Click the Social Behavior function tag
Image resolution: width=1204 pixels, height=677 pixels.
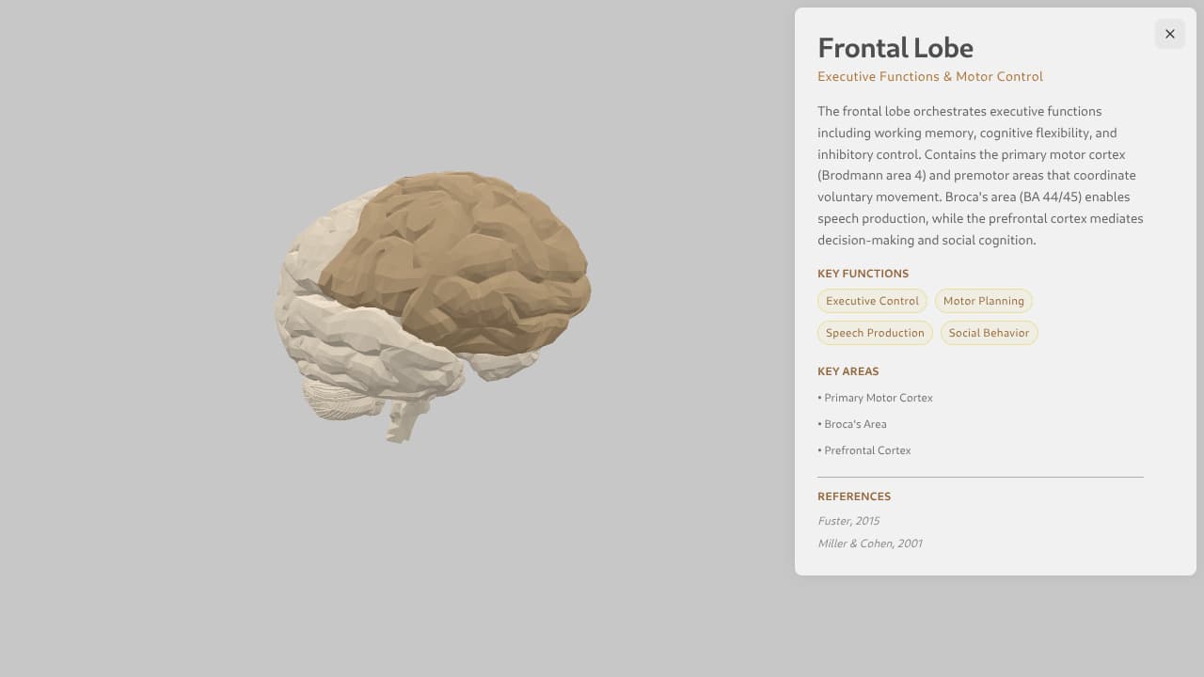(x=989, y=333)
